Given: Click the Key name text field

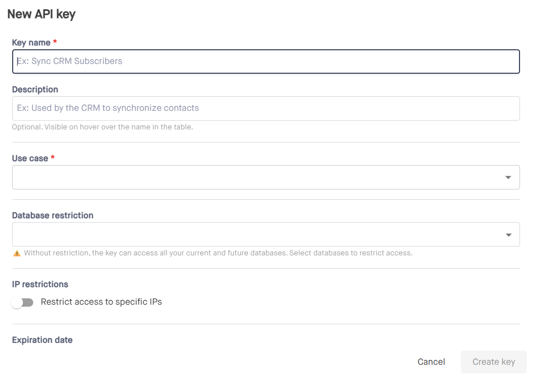Looking at the screenshot, I should [x=266, y=62].
